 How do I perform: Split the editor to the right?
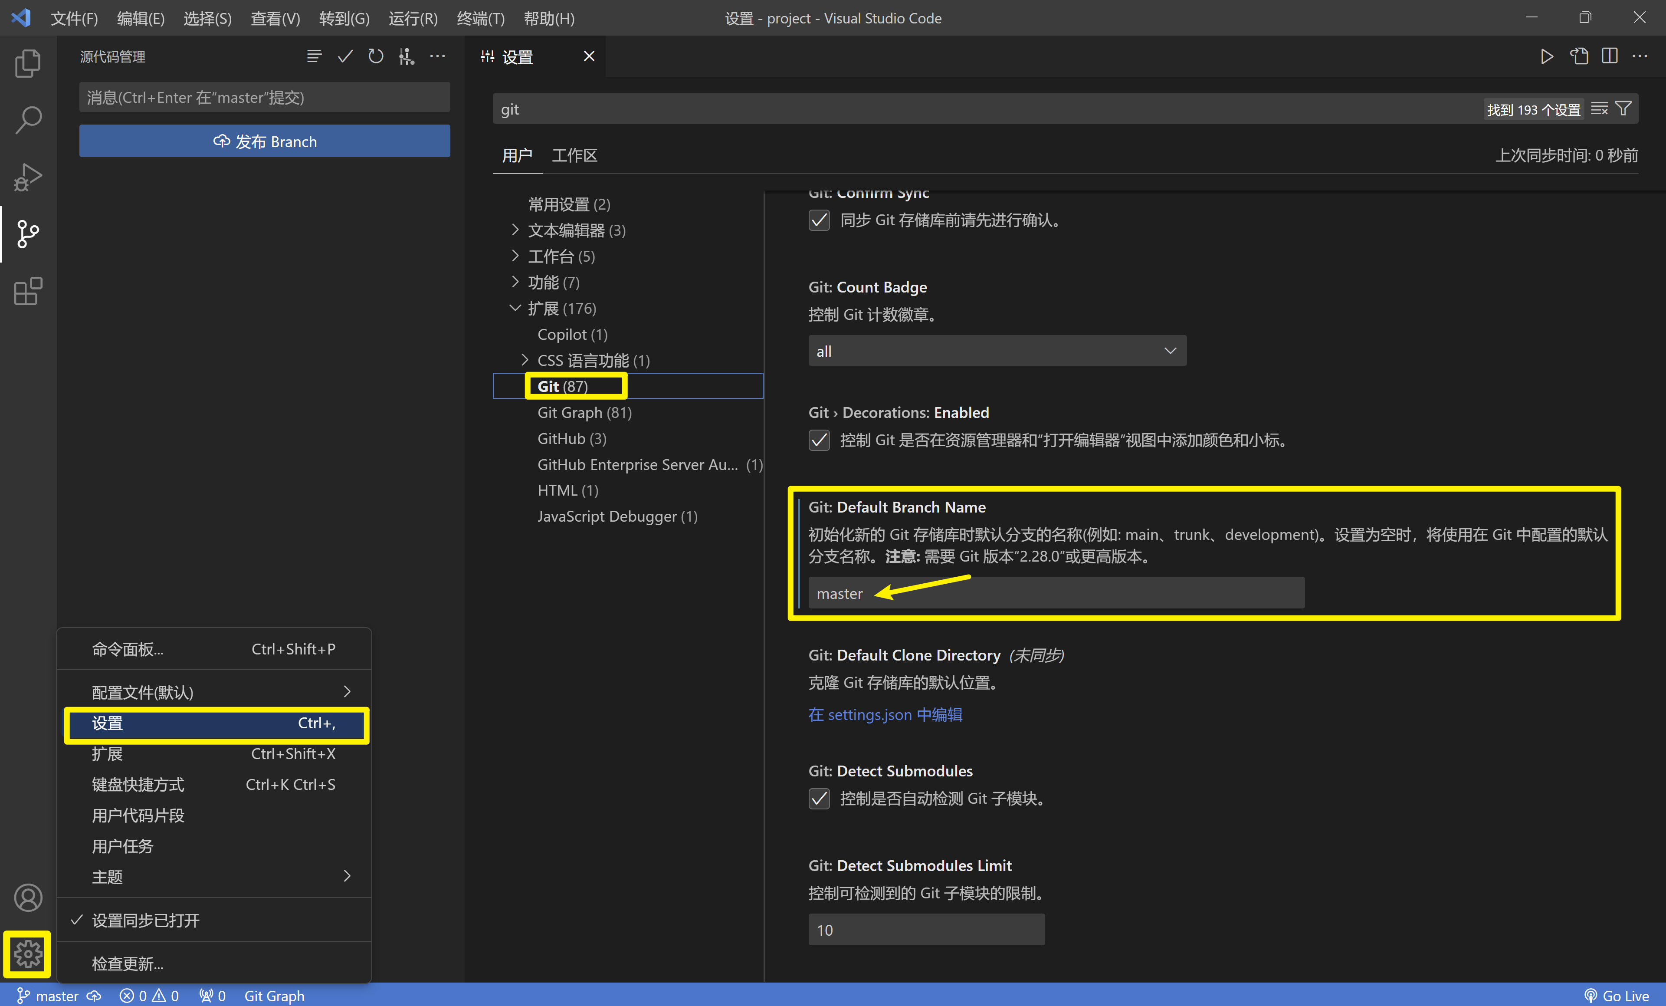click(x=1609, y=56)
